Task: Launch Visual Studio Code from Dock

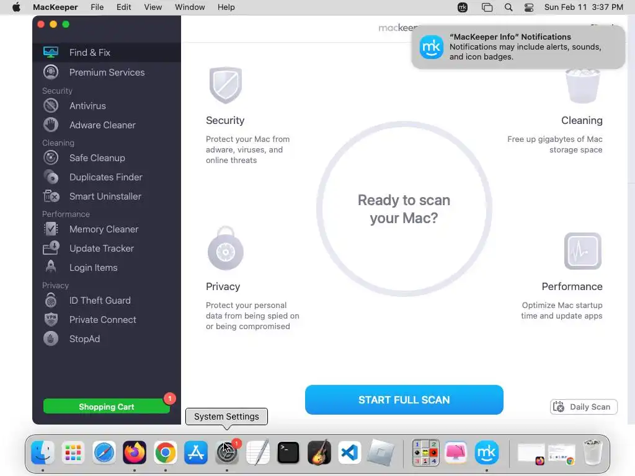Action: [x=350, y=452]
